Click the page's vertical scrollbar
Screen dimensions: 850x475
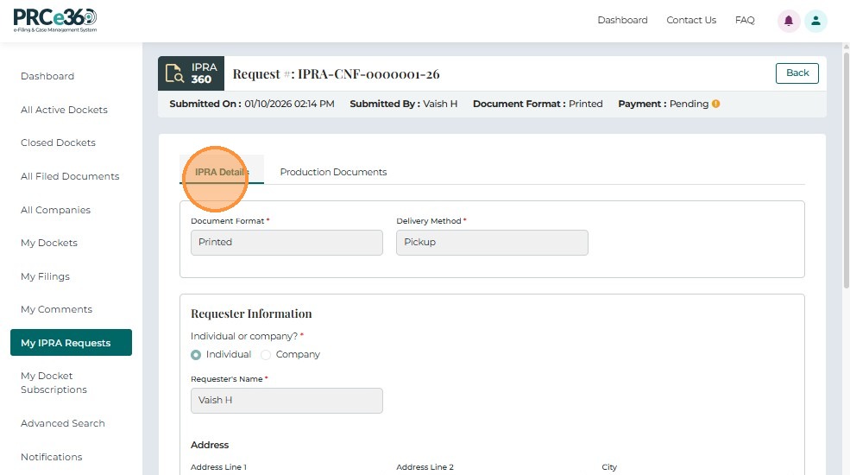point(845,173)
